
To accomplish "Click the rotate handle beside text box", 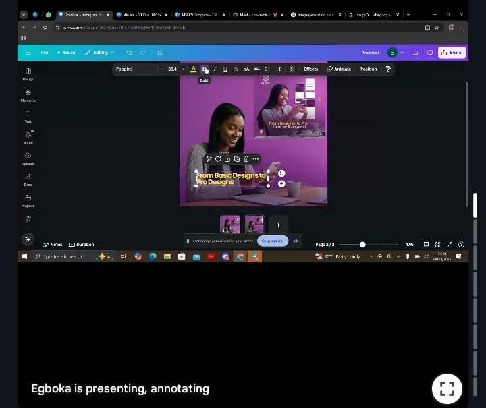I will (281, 173).
